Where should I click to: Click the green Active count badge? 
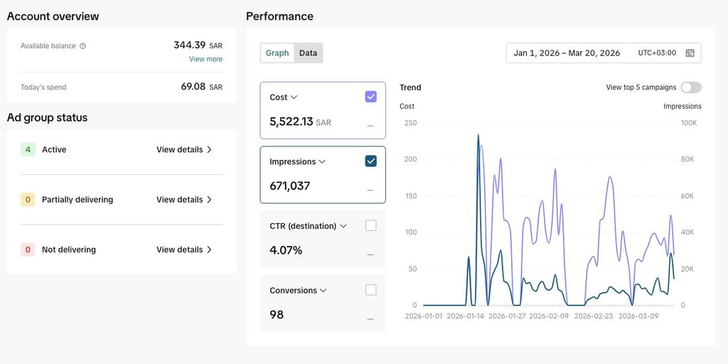click(x=28, y=149)
